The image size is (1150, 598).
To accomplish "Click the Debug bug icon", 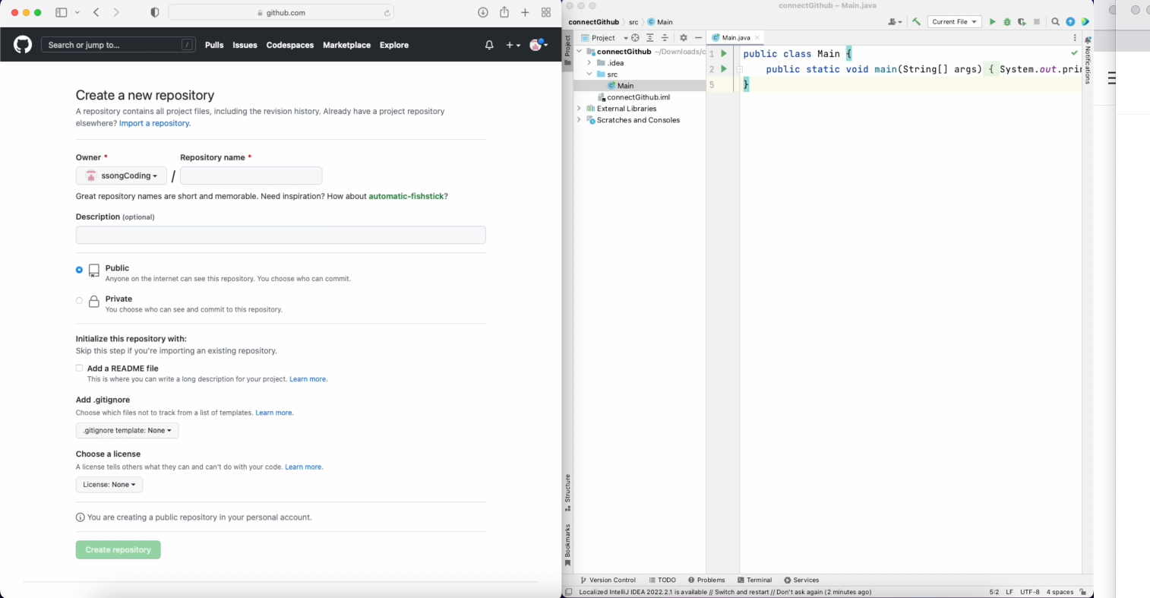I will 1007,22.
